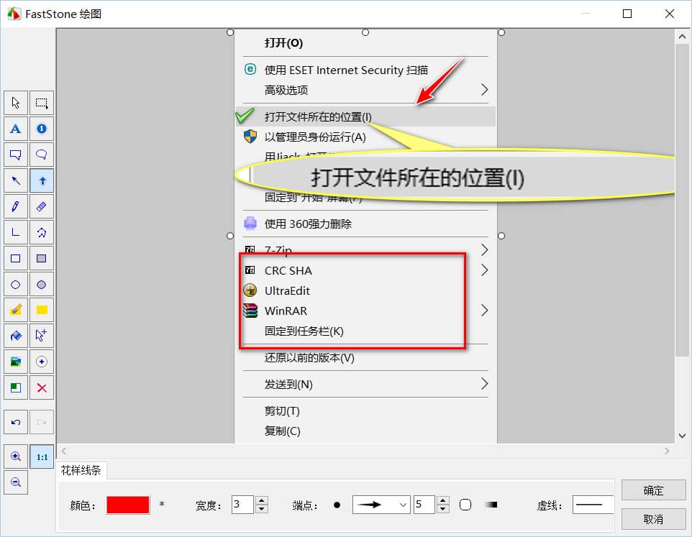Click the 取消 cancel button
The image size is (692, 537).
(x=653, y=519)
